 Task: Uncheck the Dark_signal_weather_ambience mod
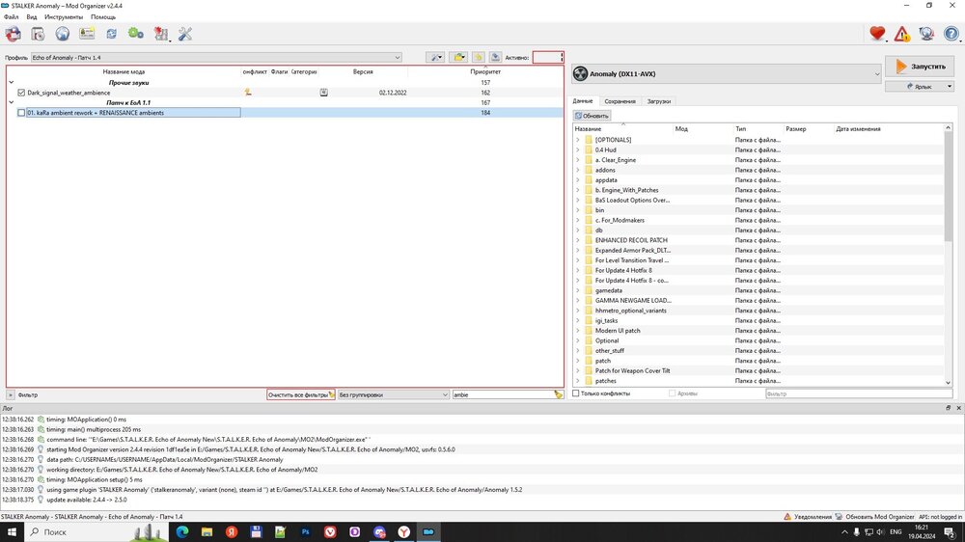21,93
